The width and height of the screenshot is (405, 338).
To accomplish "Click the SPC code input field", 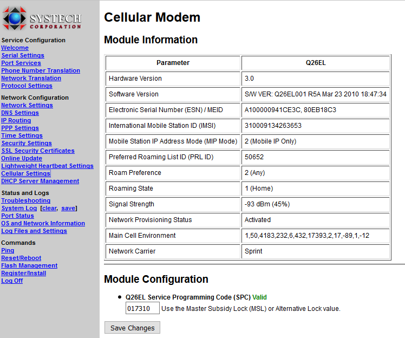I will pos(142,309).
